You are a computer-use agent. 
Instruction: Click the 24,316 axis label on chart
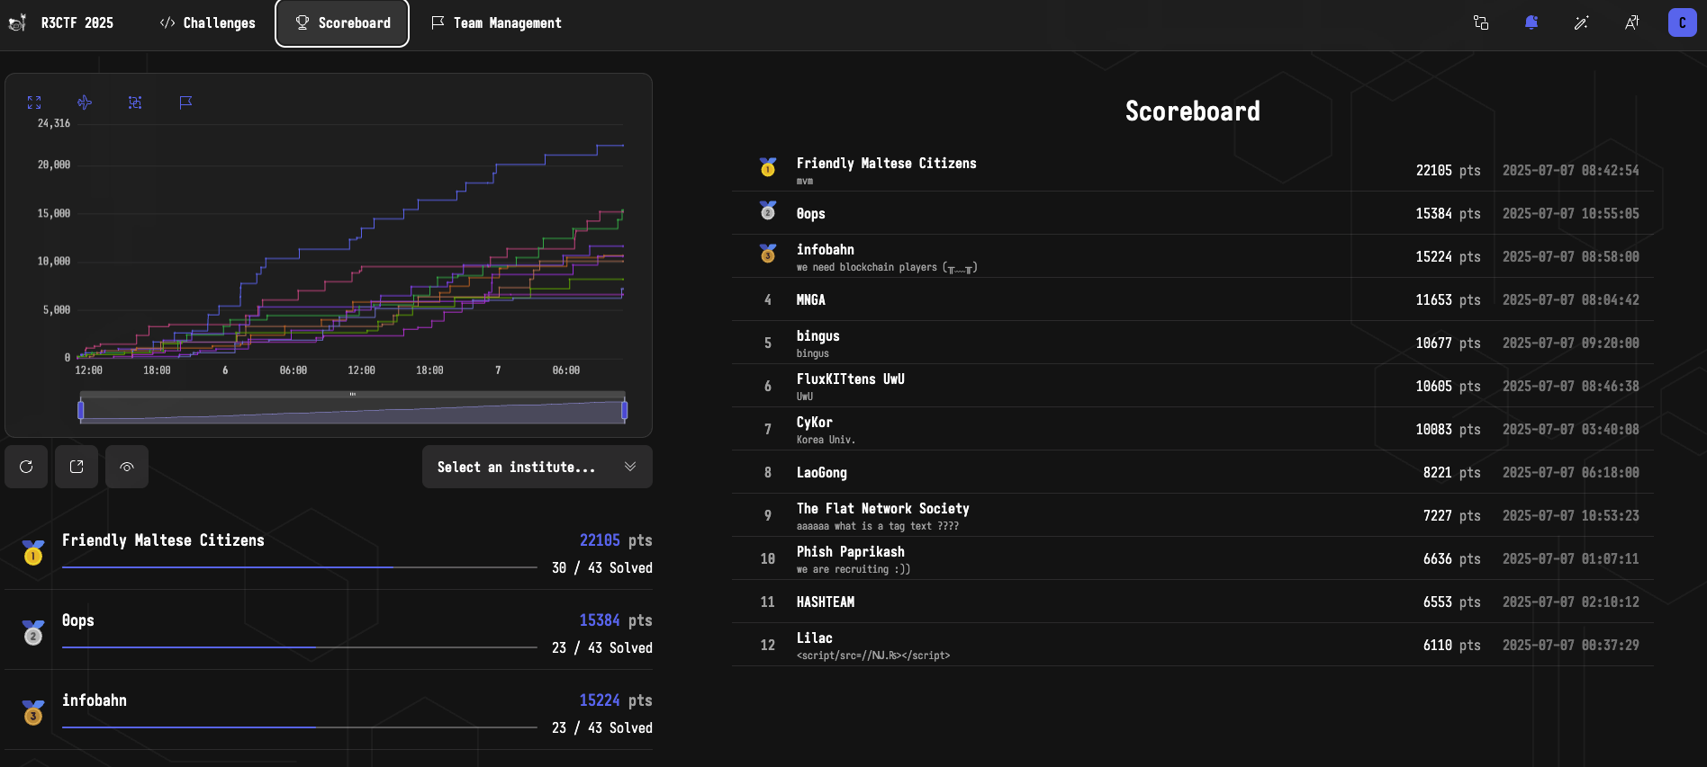[54, 123]
